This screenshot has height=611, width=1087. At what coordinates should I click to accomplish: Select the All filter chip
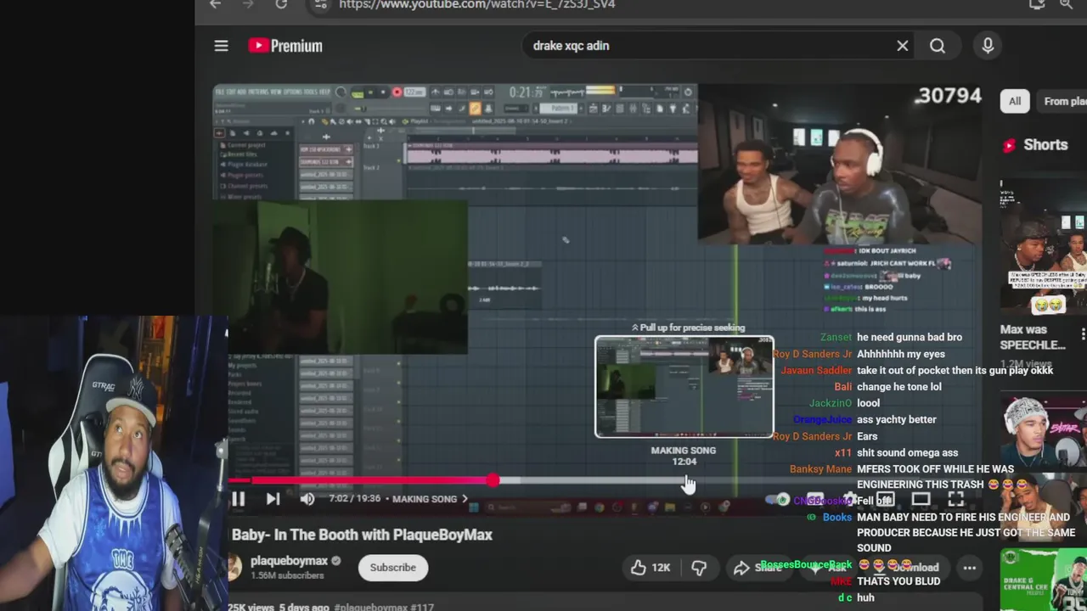point(1015,101)
